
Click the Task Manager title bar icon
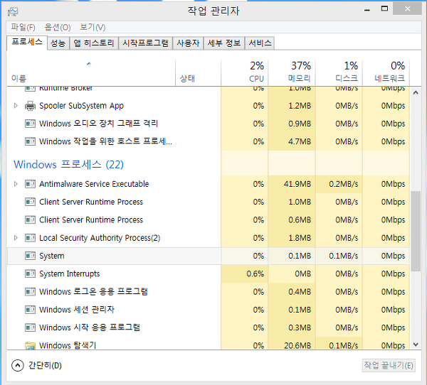tap(13, 11)
